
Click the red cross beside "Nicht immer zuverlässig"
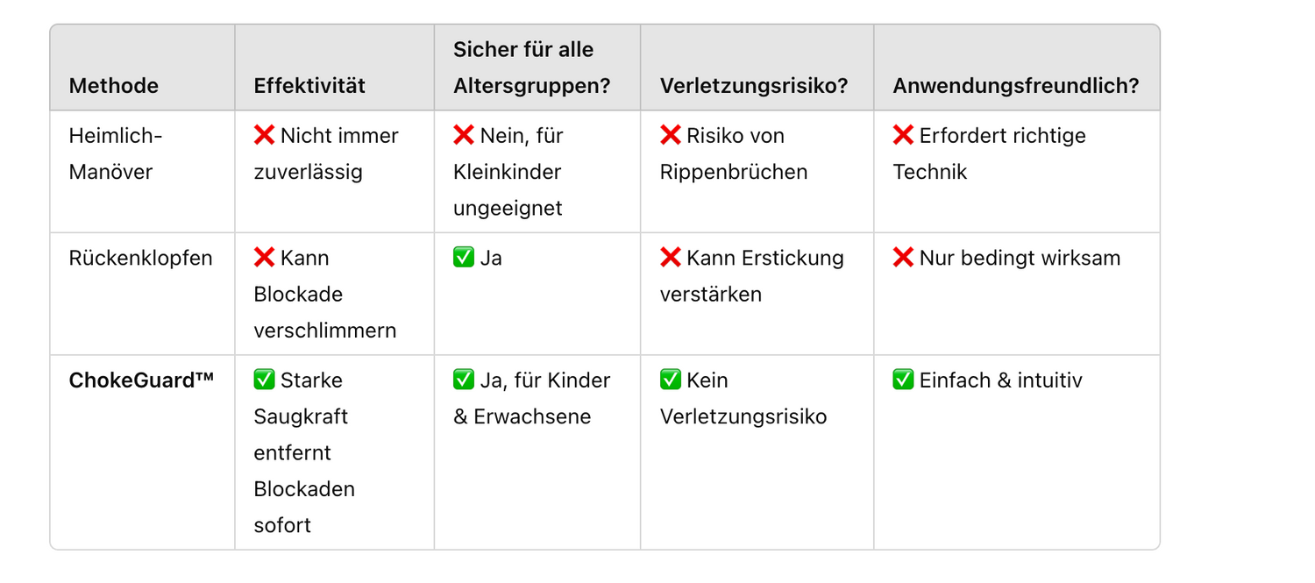264,136
